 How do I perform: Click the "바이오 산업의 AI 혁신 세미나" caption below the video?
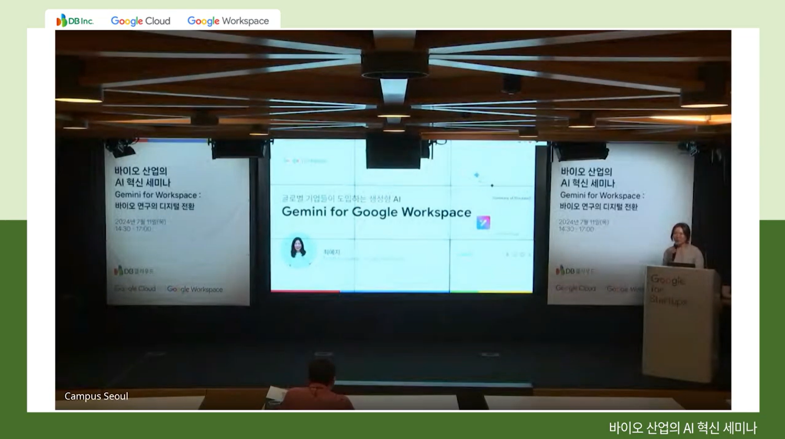coord(683,427)
